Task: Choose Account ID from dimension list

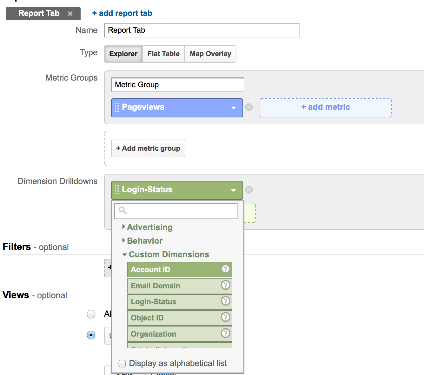Action: [179, 269]
